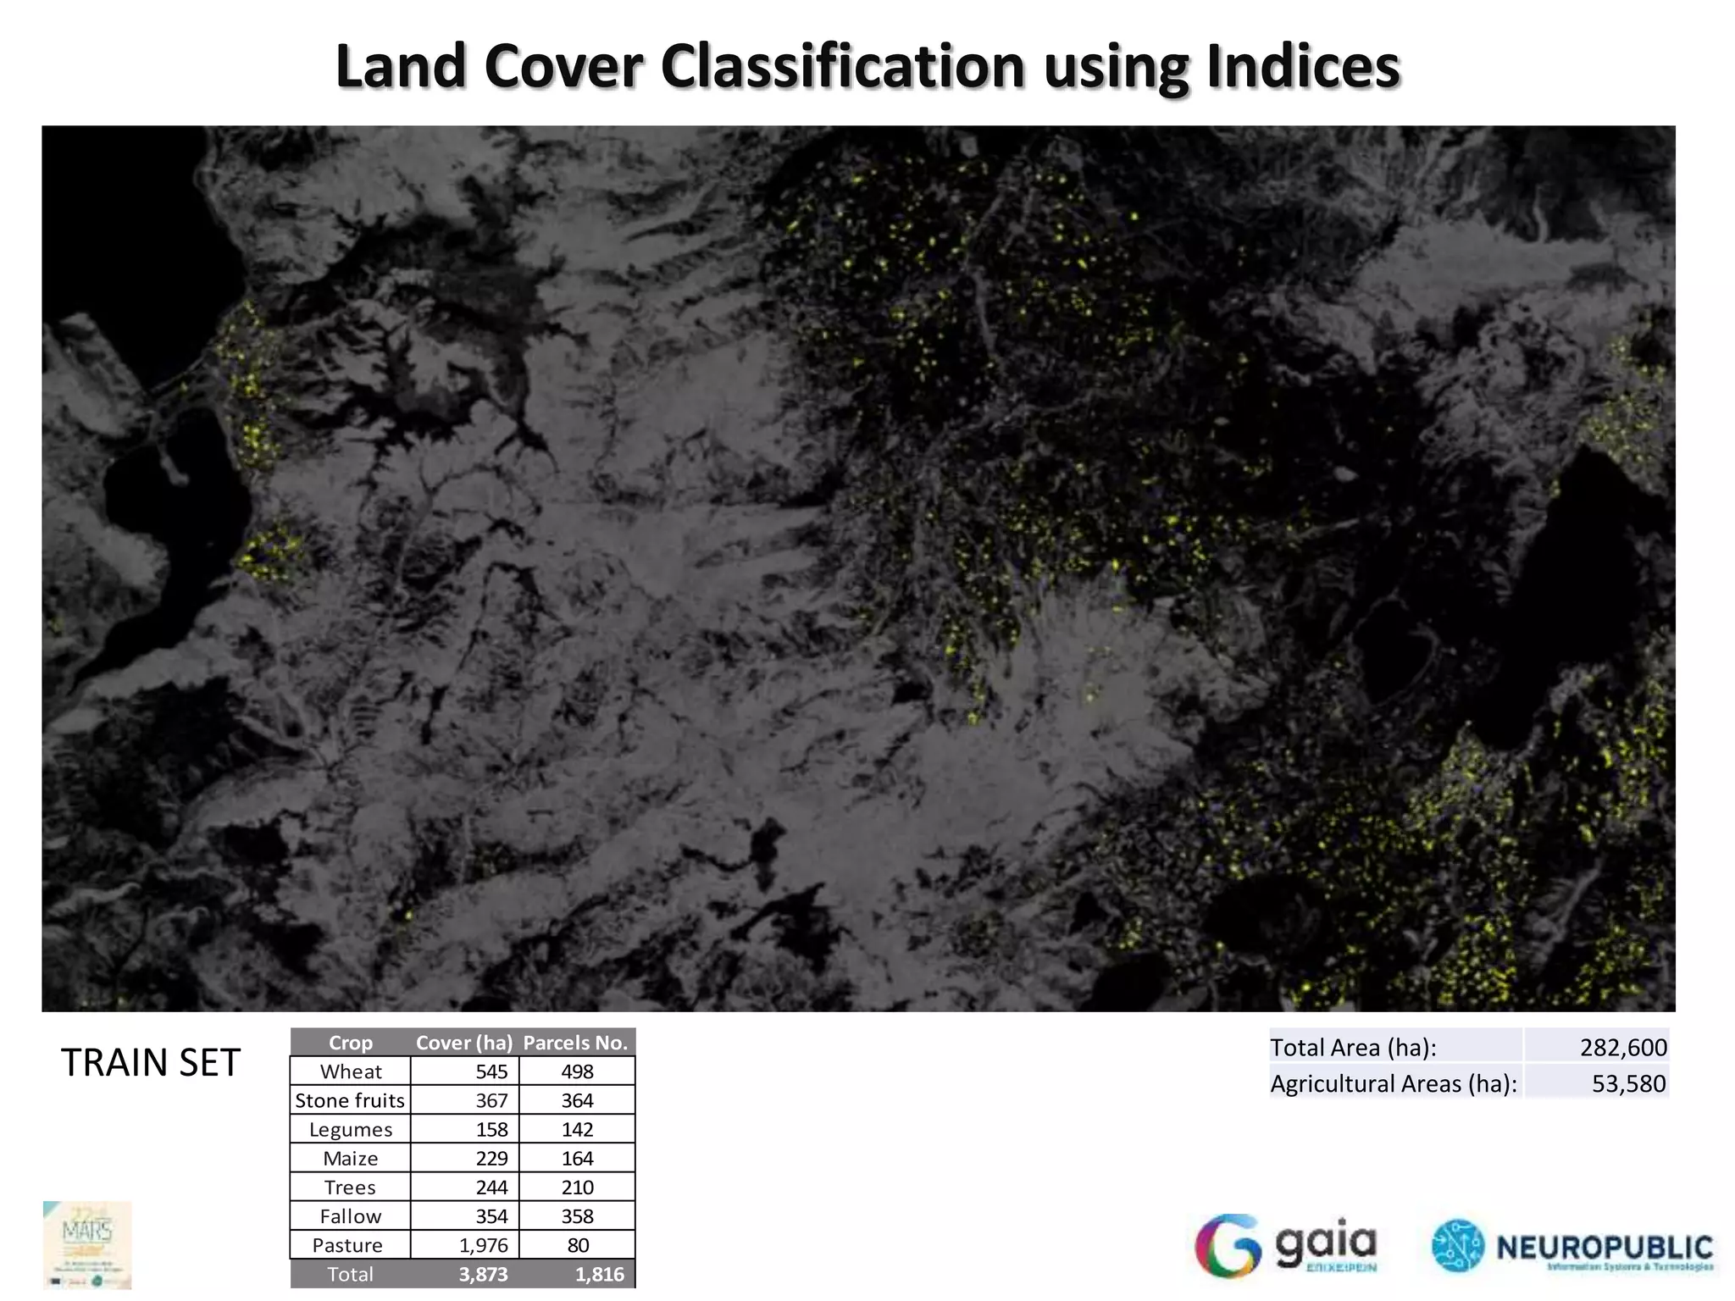Click the 'Agricultural Areas (ha):' label

1394,1083
